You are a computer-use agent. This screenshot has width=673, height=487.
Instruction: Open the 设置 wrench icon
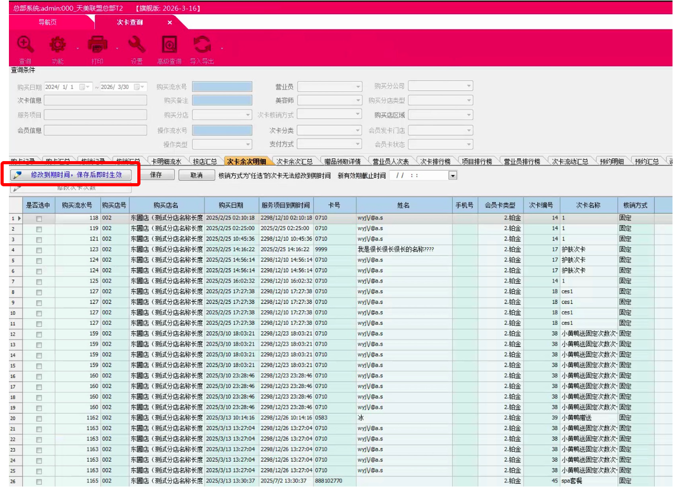[137, 45]
